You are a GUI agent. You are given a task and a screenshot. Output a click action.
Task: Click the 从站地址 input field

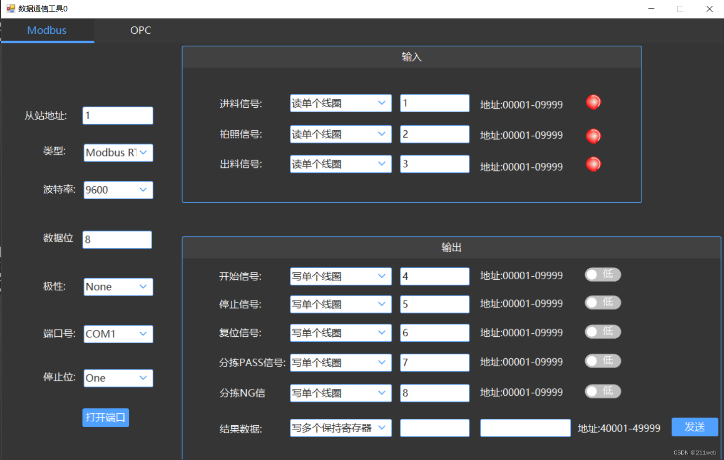[x=117, y=115]
